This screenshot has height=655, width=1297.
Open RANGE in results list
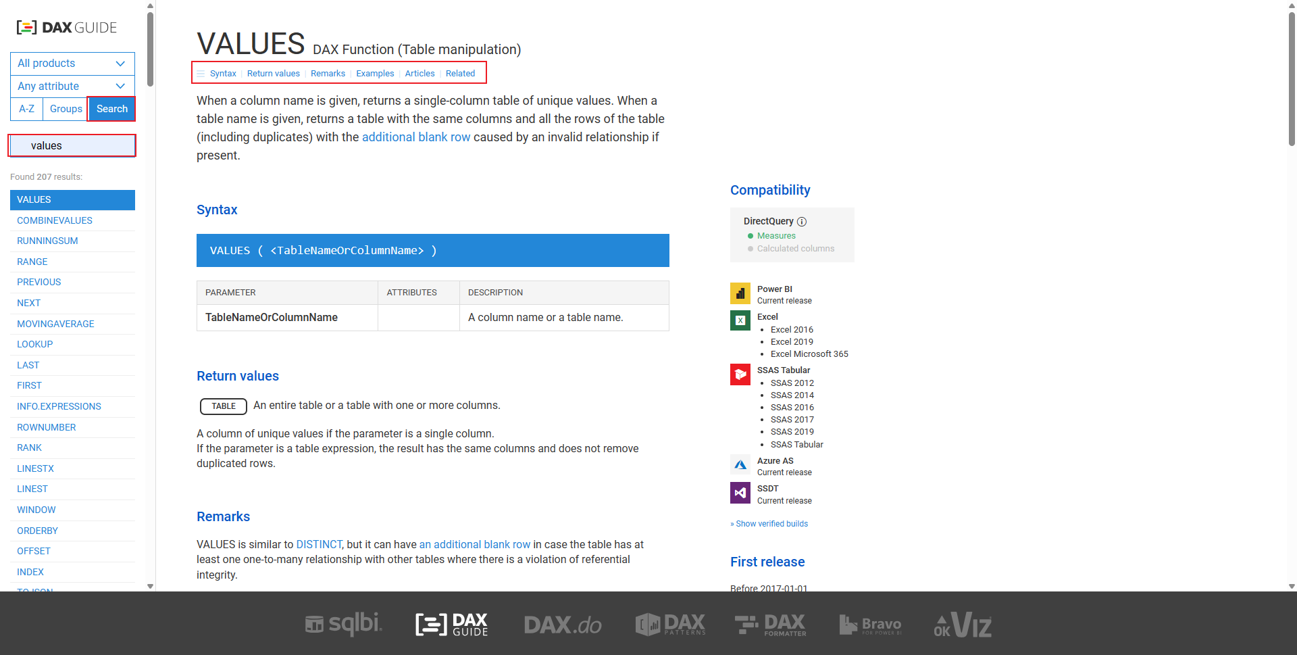[x=72, y=262]
